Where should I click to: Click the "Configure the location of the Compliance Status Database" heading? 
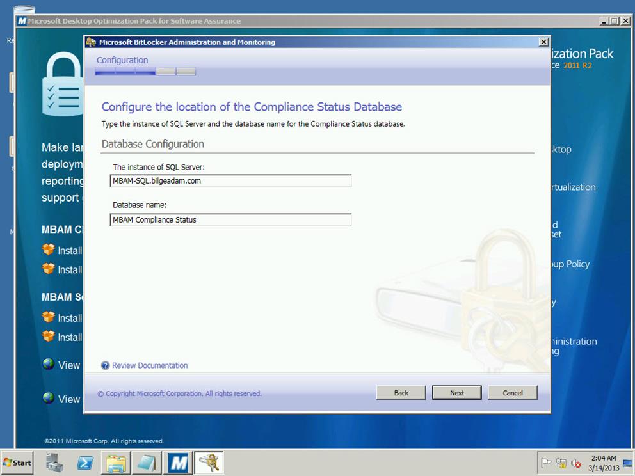(252, 107)
